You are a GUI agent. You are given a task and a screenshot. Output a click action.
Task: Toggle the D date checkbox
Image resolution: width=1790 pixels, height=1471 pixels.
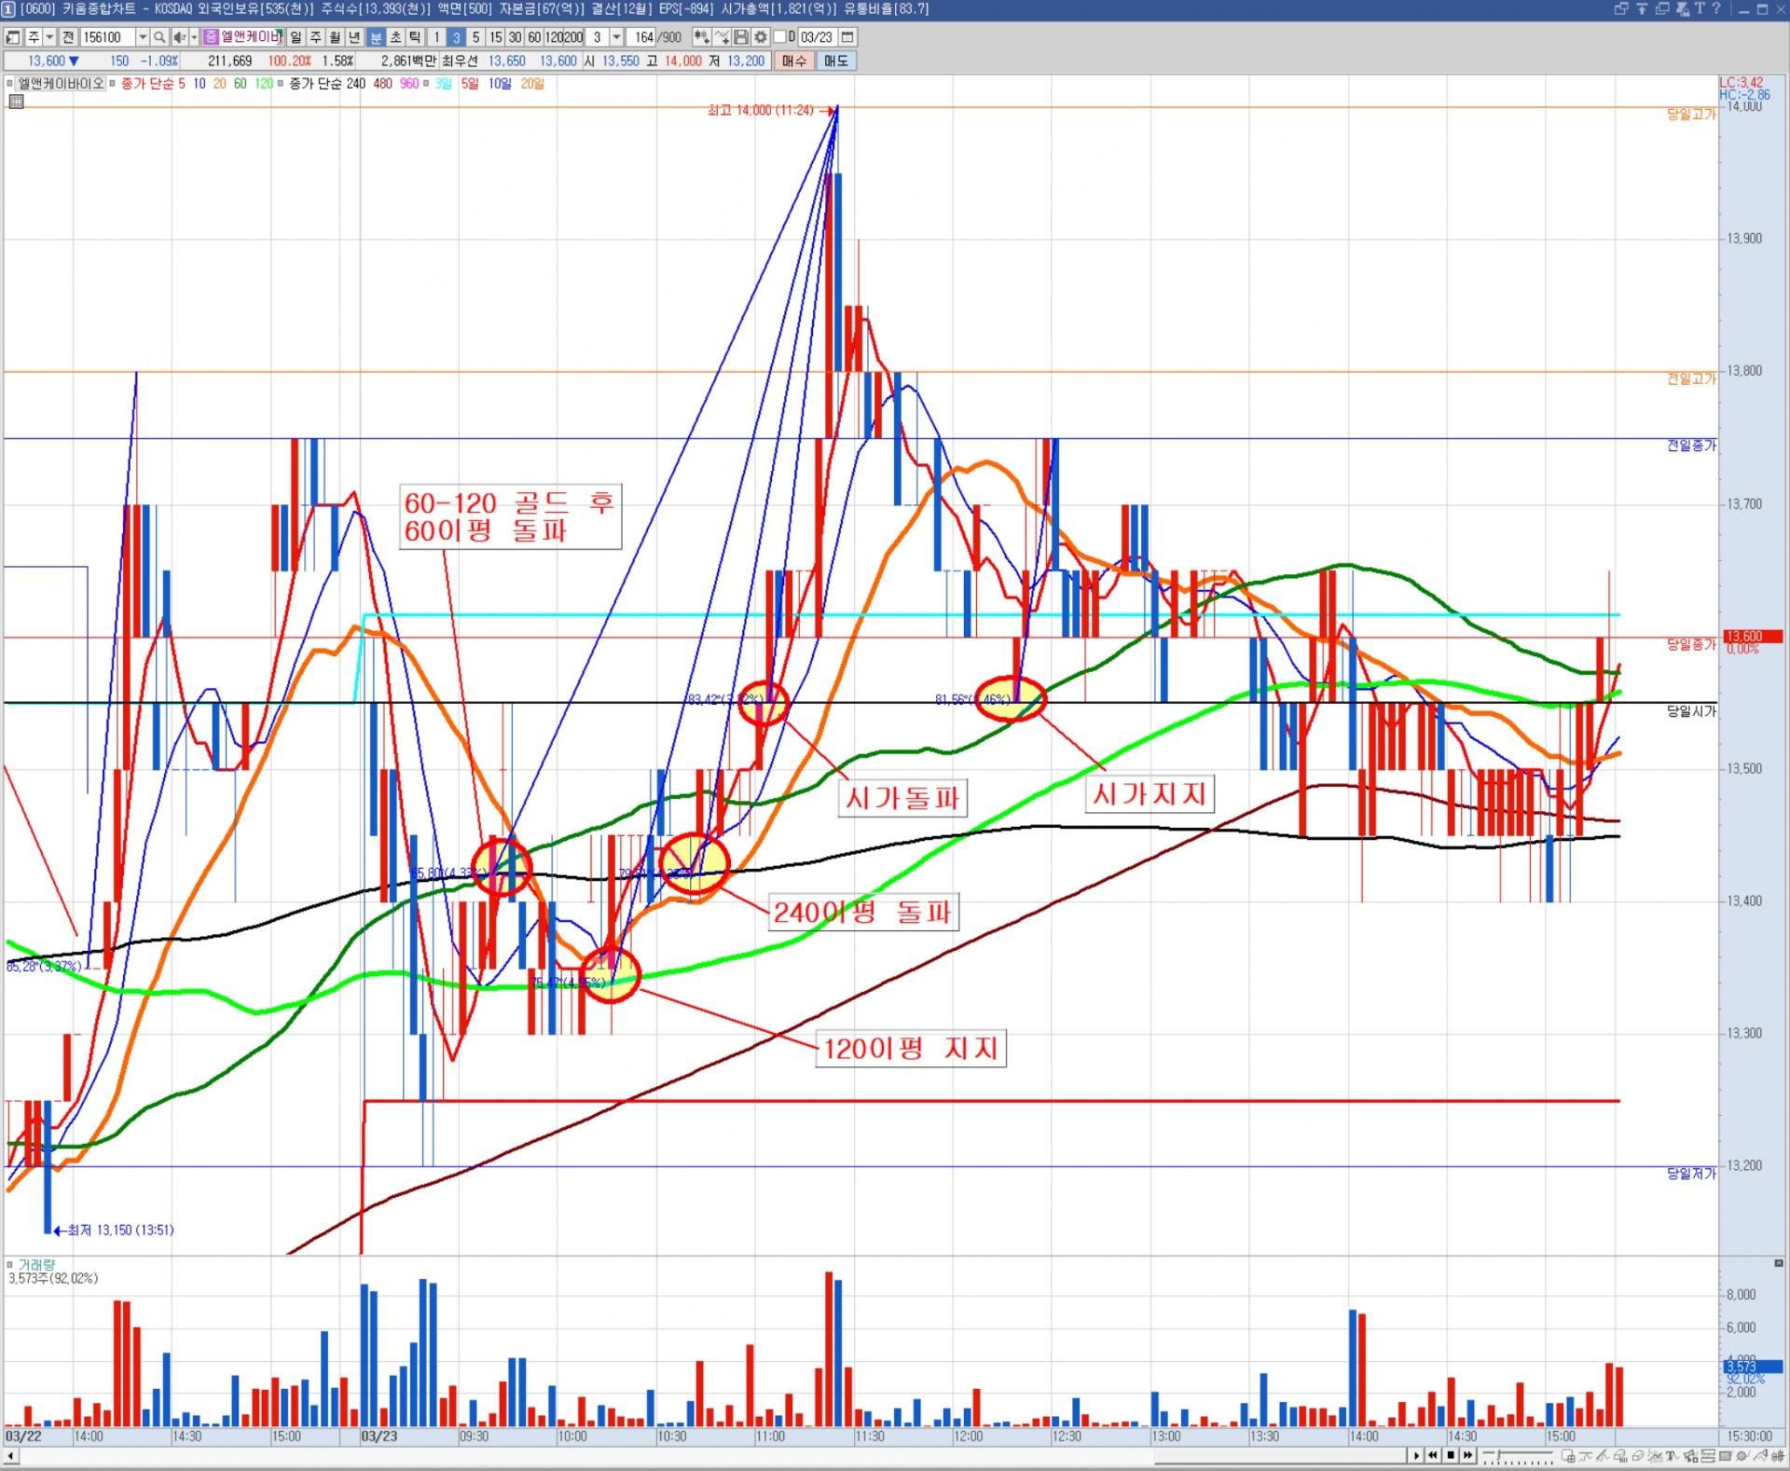click(780, 37)
